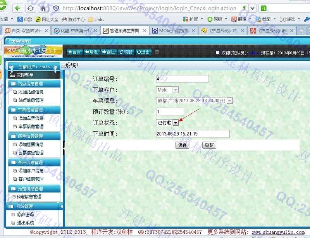310x238 pixels.
Task: Open a new browser tab with plus
Action: pyautogui.click(x=301, y=31)
